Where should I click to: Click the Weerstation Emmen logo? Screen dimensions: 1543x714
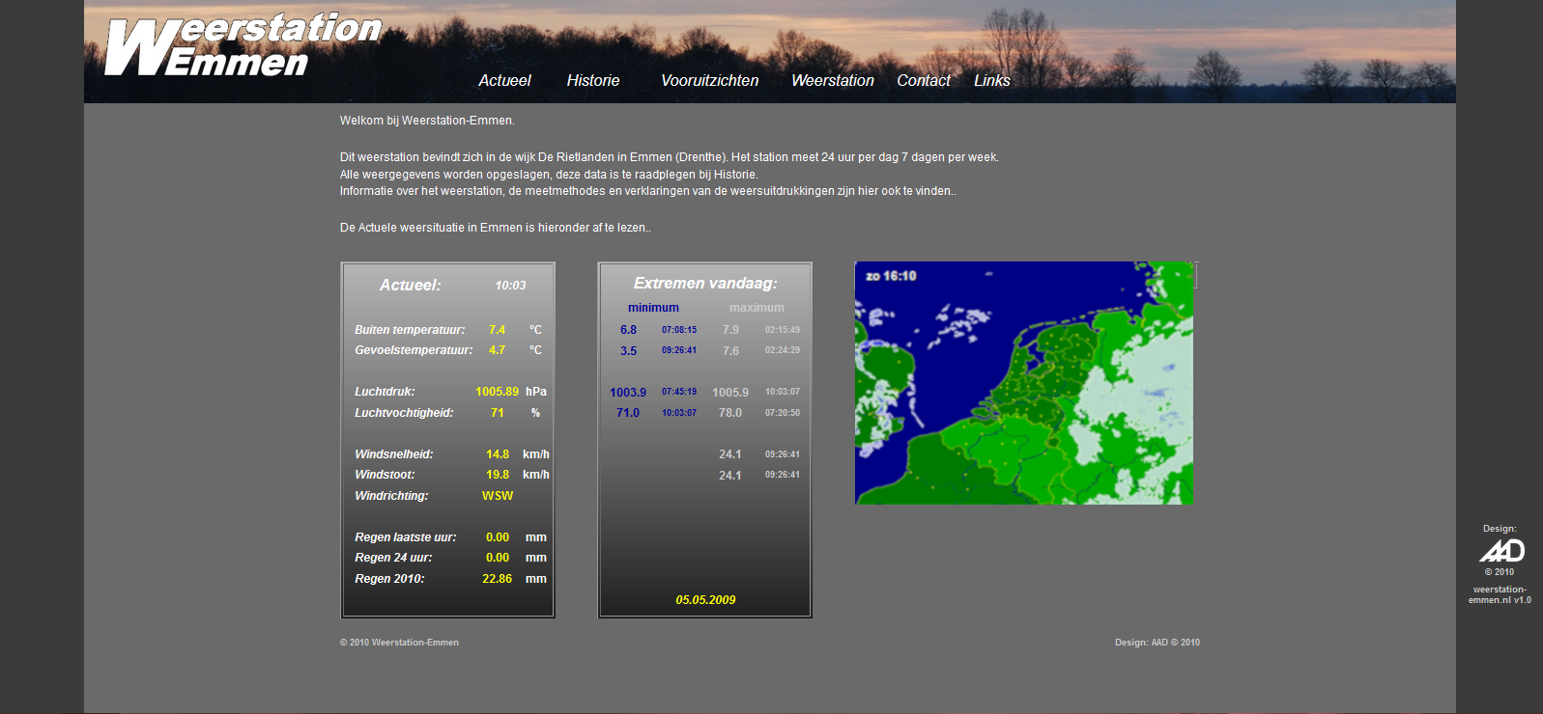(x=242, y=45)
